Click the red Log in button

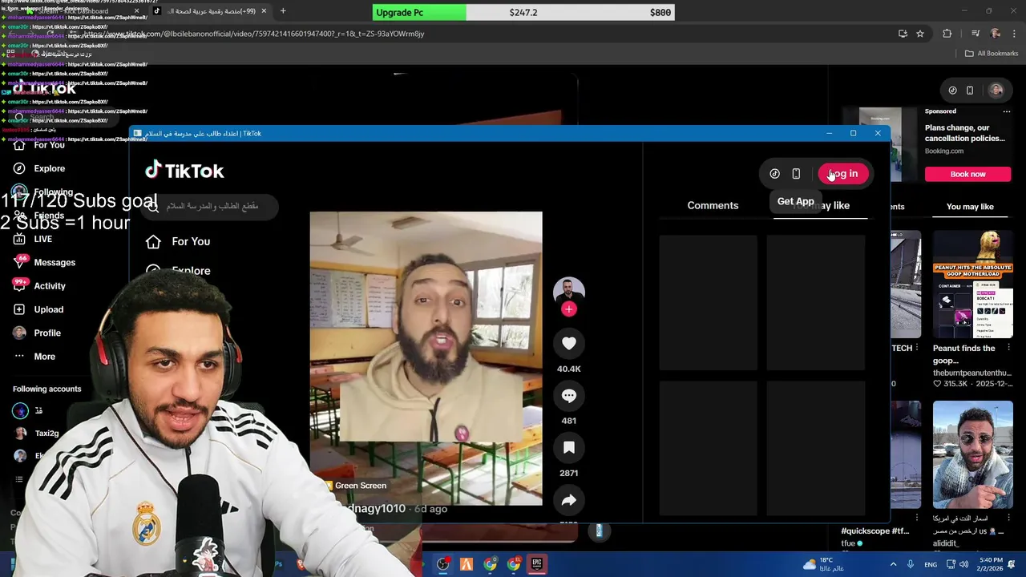coord(843,173)
